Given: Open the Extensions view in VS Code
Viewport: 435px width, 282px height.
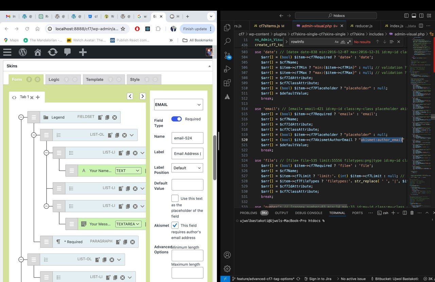Looking at the screenshot, I should tap(227, 83).
